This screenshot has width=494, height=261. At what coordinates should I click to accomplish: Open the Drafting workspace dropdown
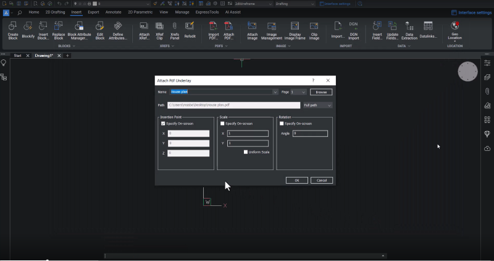tap(295, 4)
